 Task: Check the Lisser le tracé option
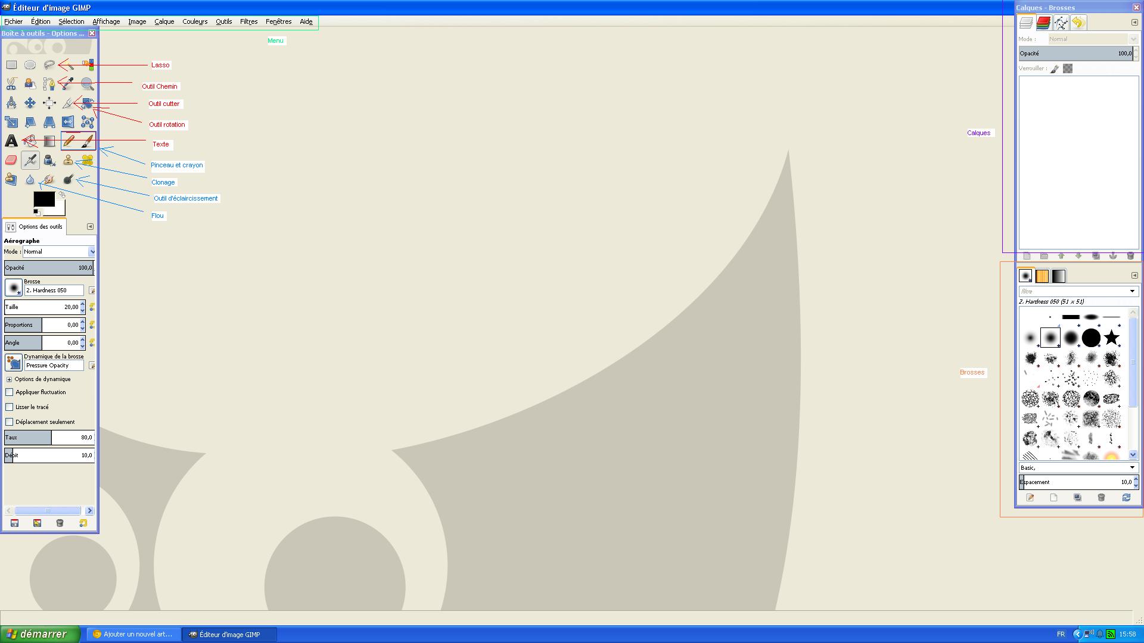[x=10, y=407]
